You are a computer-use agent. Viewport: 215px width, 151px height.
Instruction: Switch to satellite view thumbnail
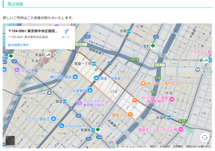(x=10, y=140)
